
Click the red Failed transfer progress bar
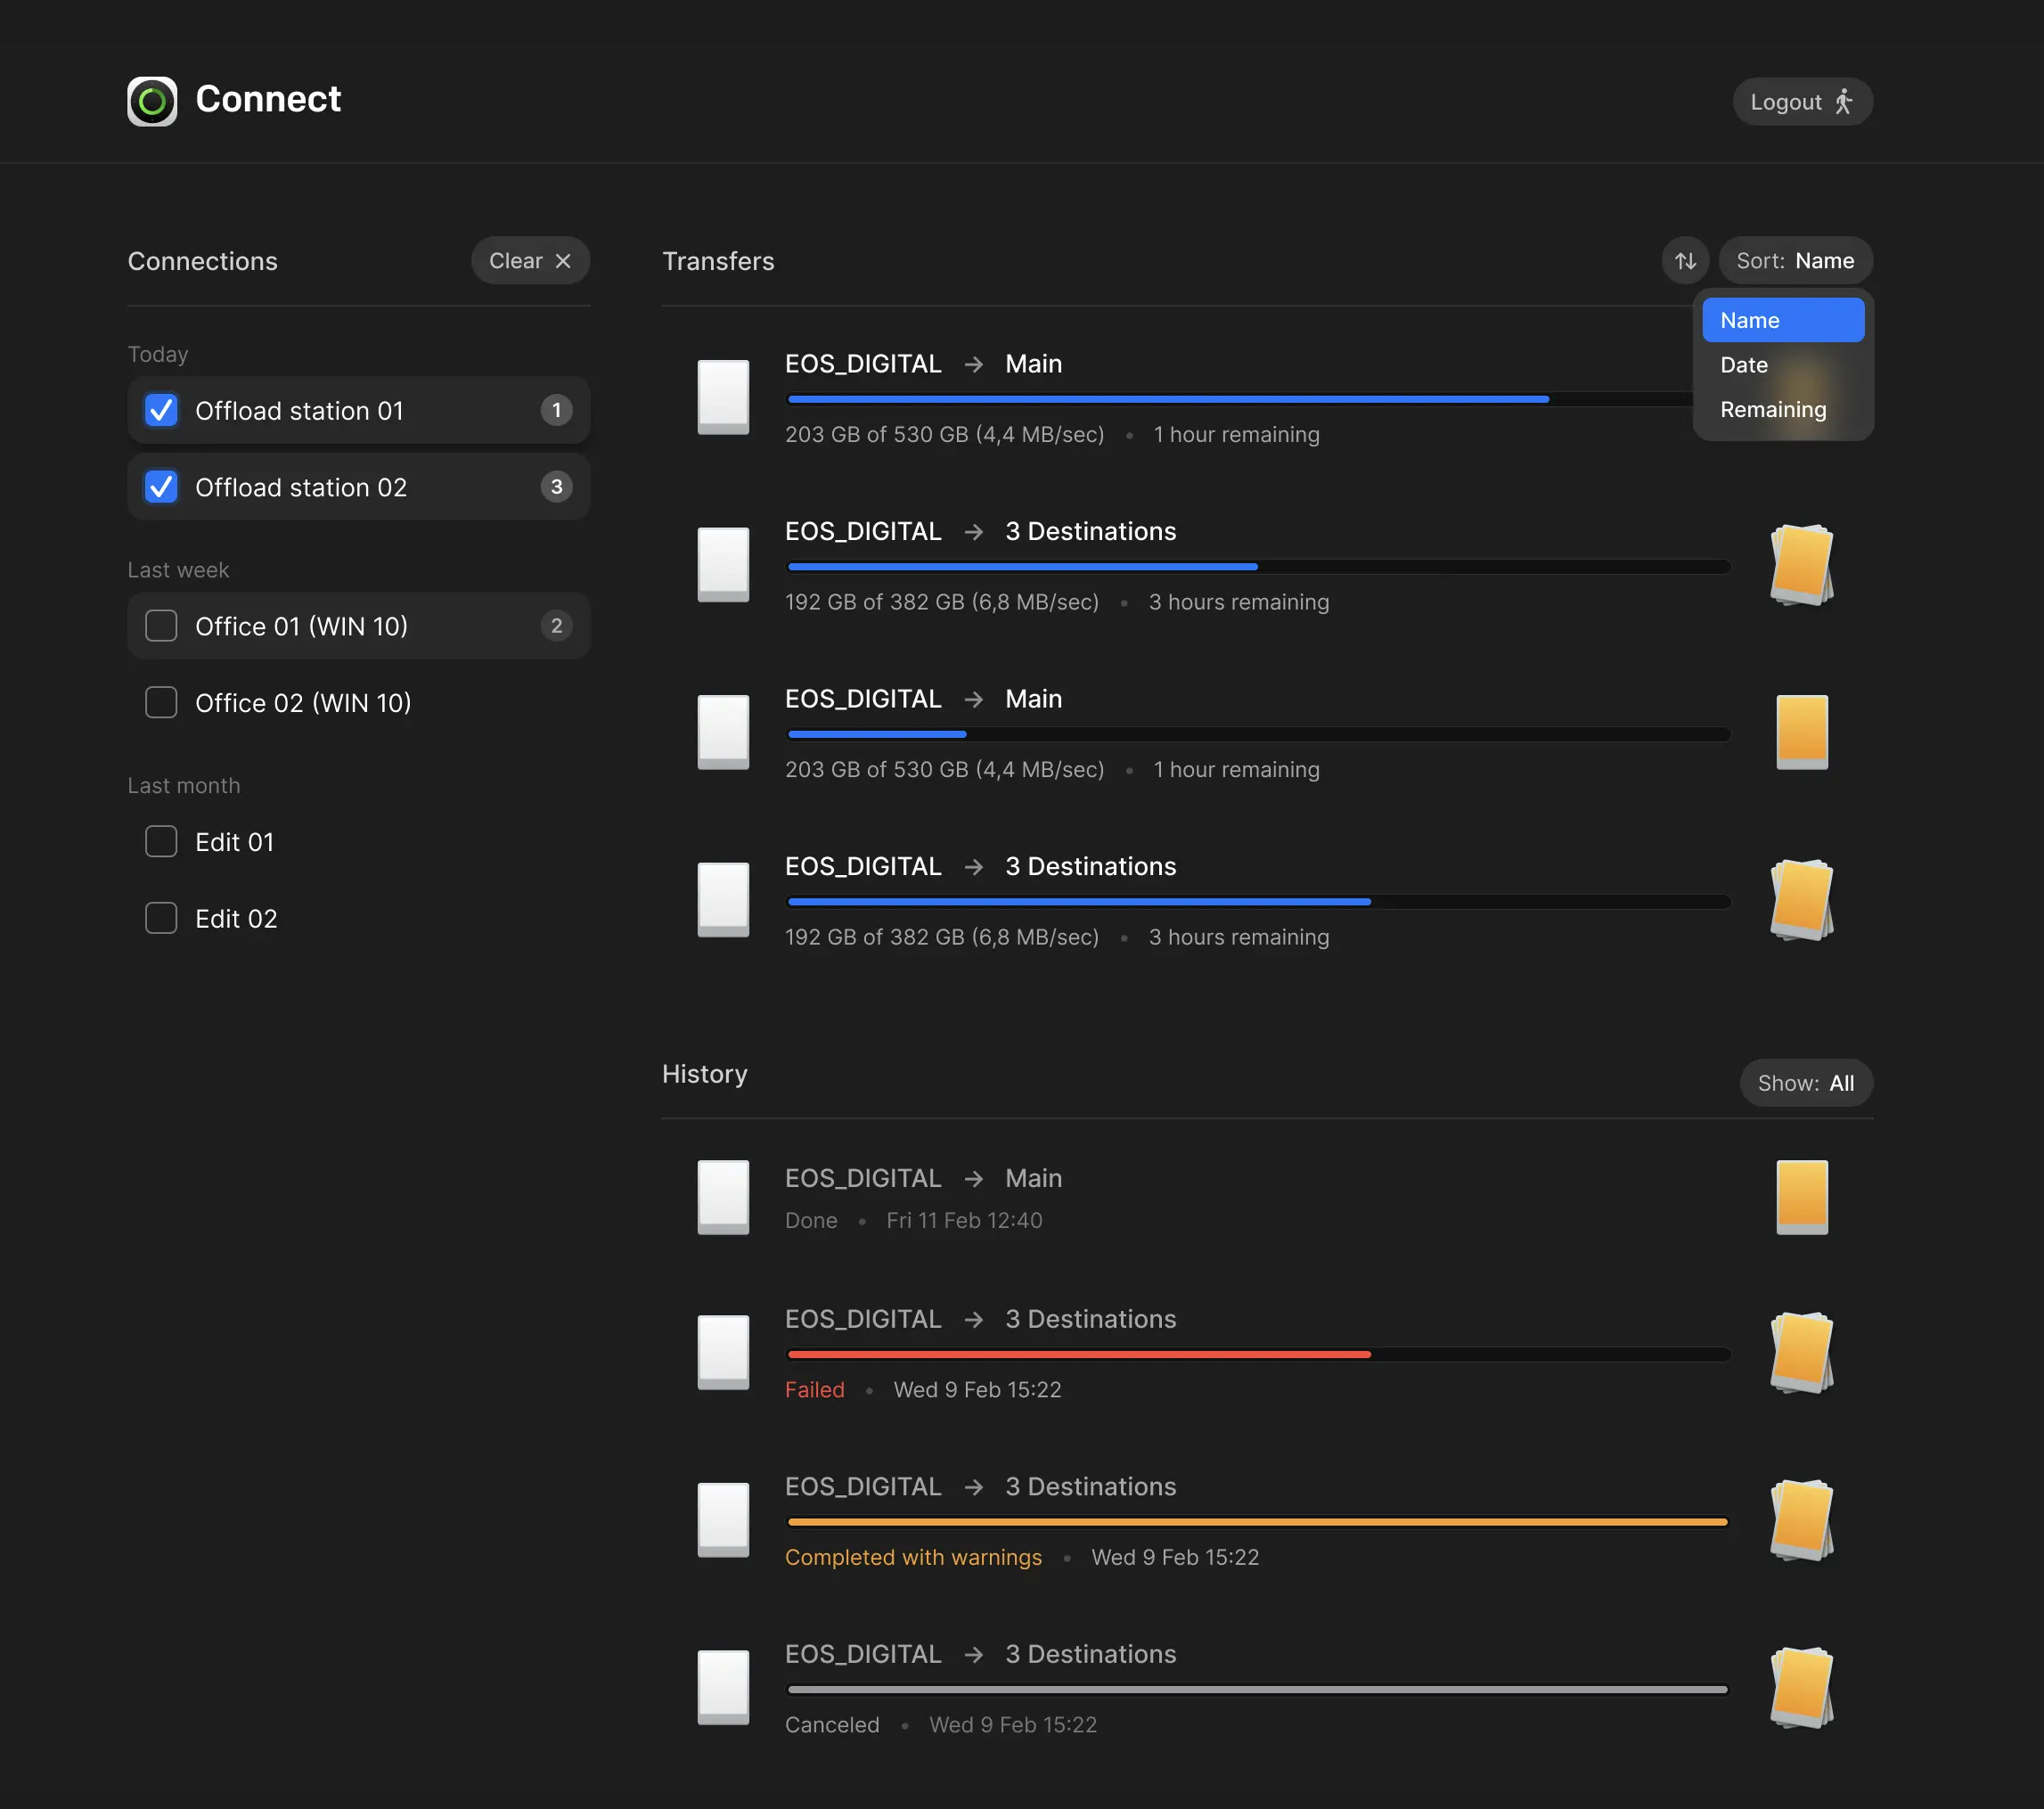click(1258, 1354)
